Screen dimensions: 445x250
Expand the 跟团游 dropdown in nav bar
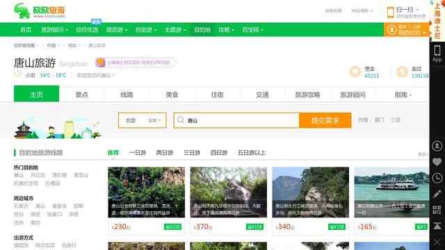pos(117,30)
